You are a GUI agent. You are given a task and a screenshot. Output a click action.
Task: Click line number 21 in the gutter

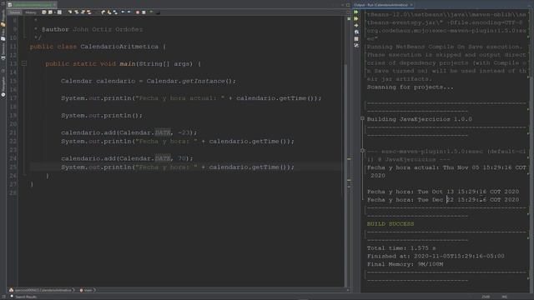click(13, 132)
